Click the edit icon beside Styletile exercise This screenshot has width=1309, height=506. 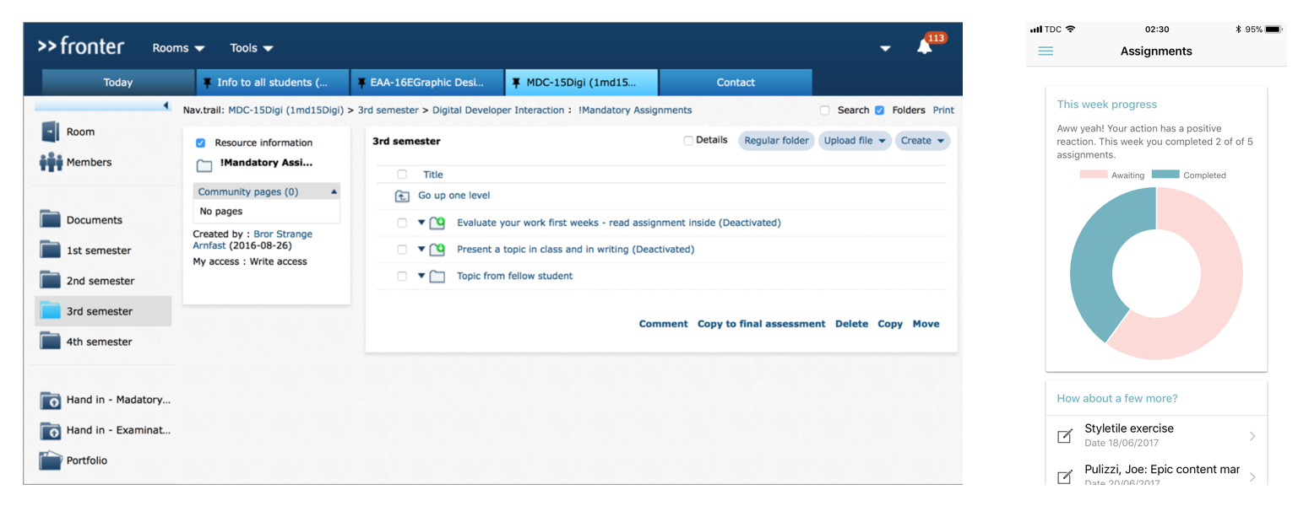(x=1065, y=436)
